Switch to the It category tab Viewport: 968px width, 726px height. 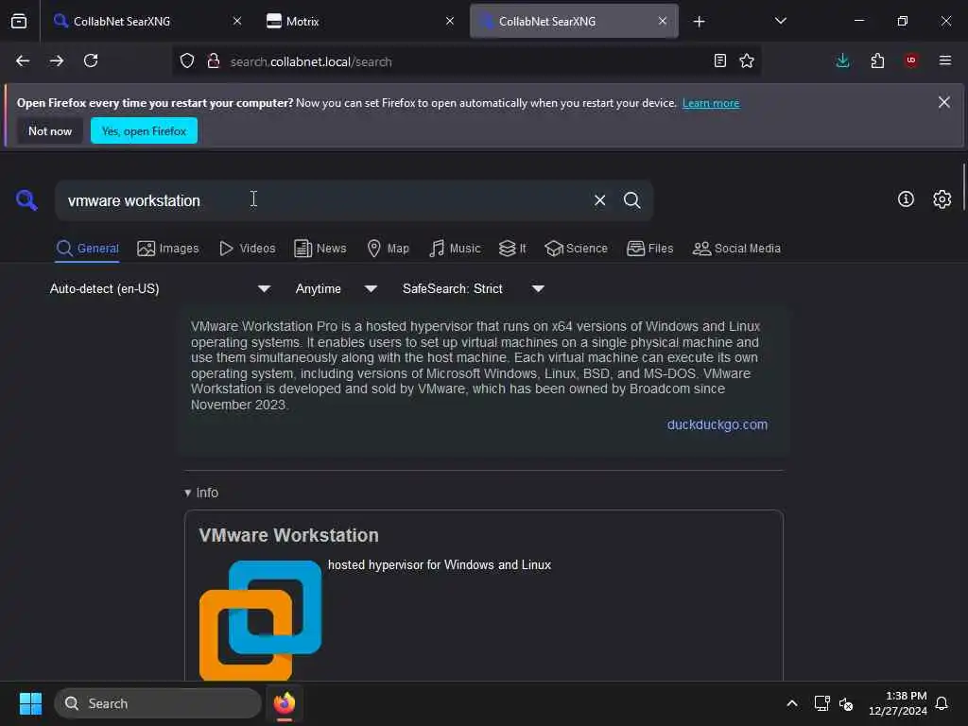click(x=512, y=249)
